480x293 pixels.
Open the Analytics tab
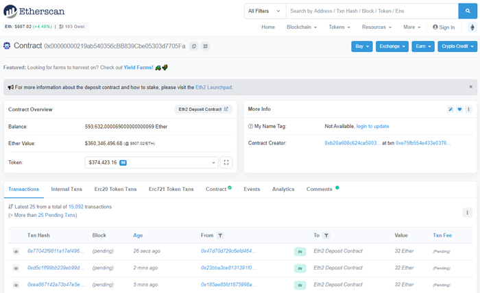(x=283, y=189)
